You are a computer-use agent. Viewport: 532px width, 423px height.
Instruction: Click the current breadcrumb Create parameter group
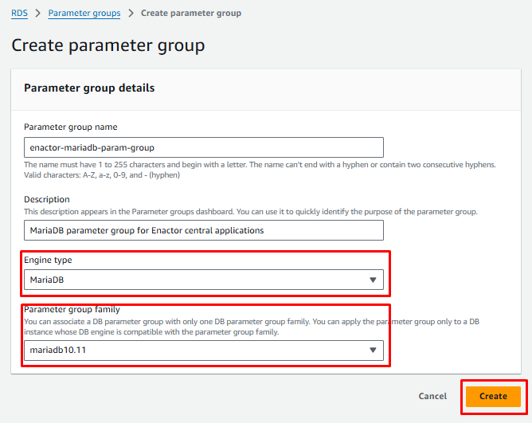191,13
